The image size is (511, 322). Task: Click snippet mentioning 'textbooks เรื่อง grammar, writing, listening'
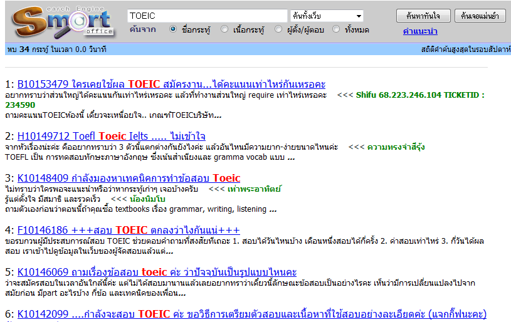141,209
